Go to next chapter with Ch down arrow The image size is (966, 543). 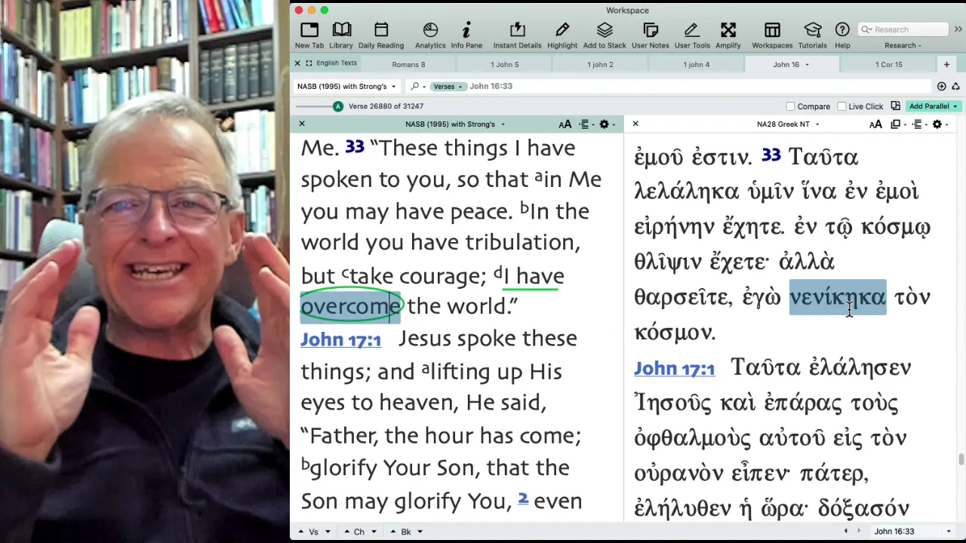point(373,532)
